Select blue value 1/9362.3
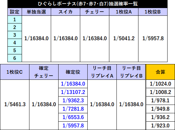Screen dimensions: 175x130 [x=73, y=101]
